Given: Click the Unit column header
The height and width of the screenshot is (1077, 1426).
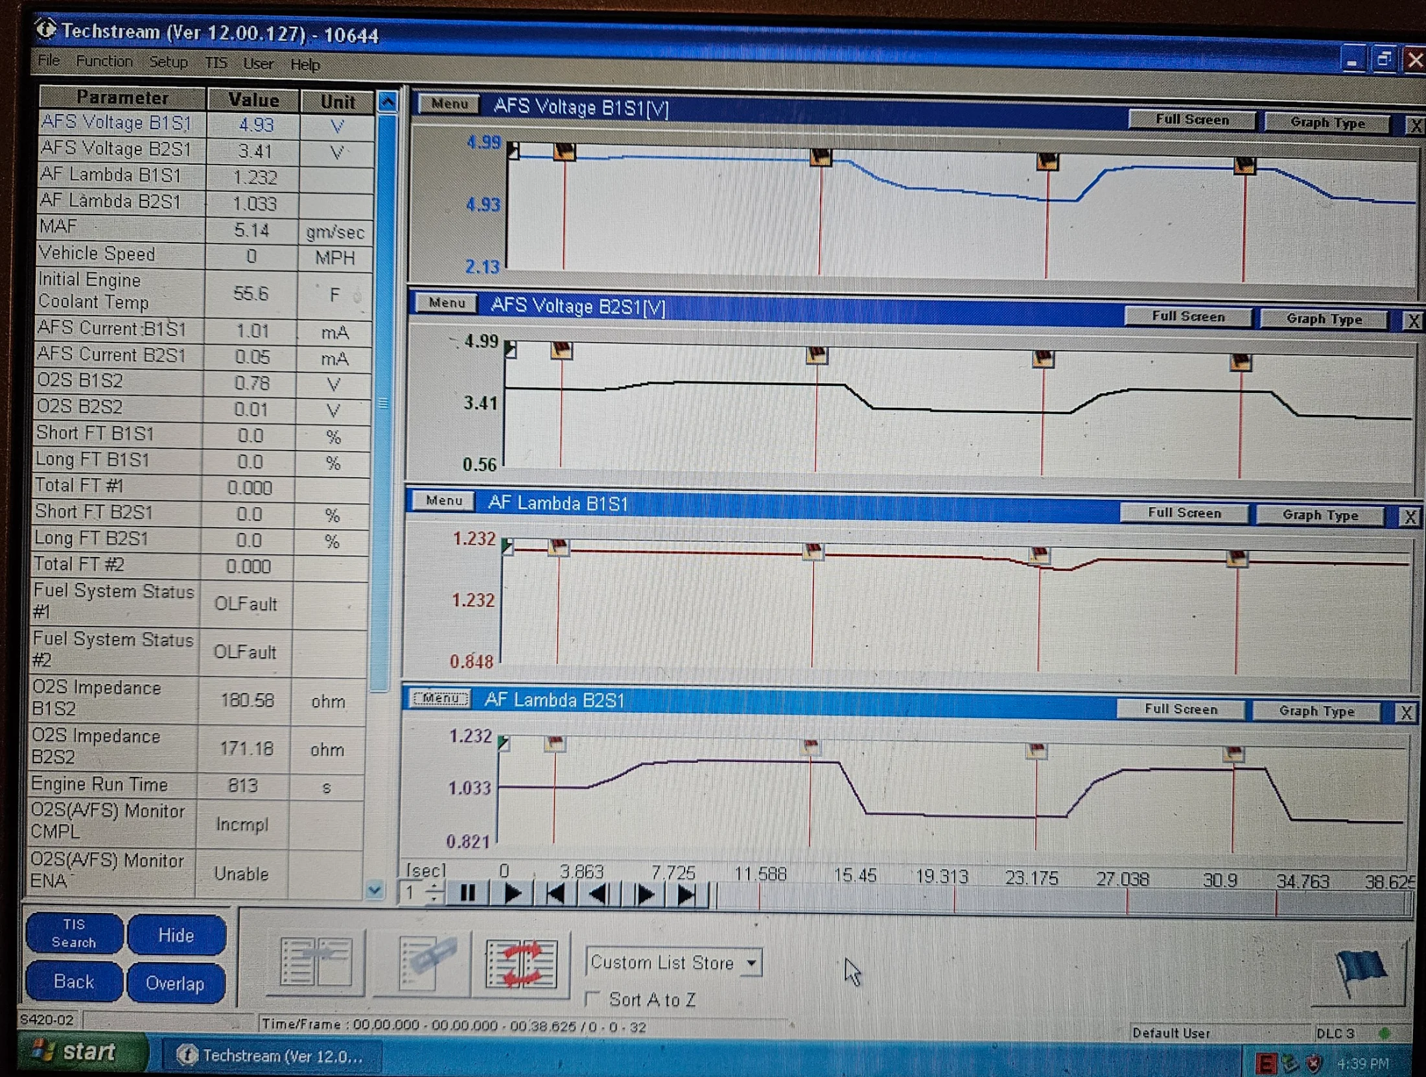Looking at the screenshot, I should pos(338,102).
